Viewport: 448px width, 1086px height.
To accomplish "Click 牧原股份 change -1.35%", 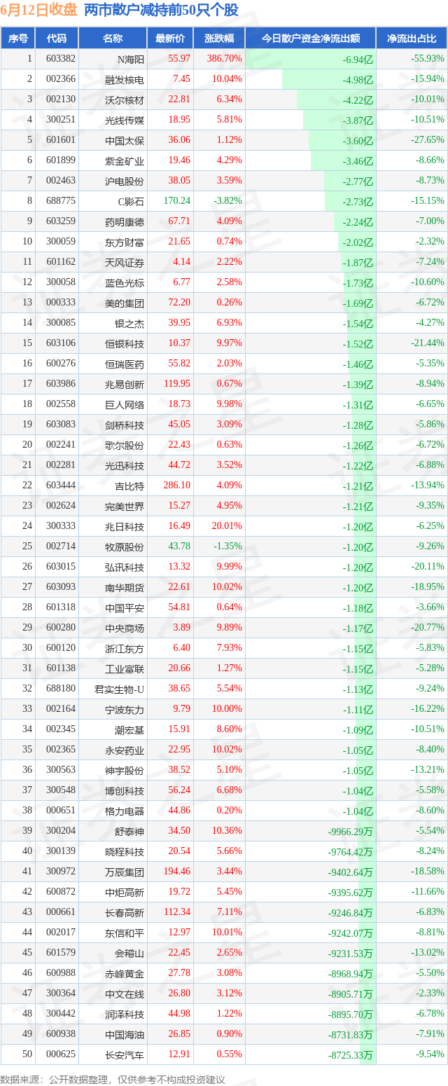I will point(227,547).
